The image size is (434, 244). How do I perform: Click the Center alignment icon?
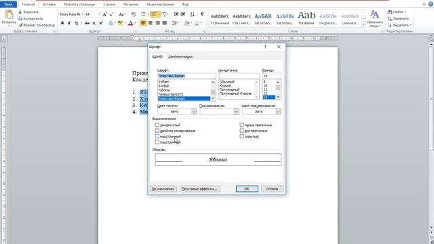click(x=151, y=23)
